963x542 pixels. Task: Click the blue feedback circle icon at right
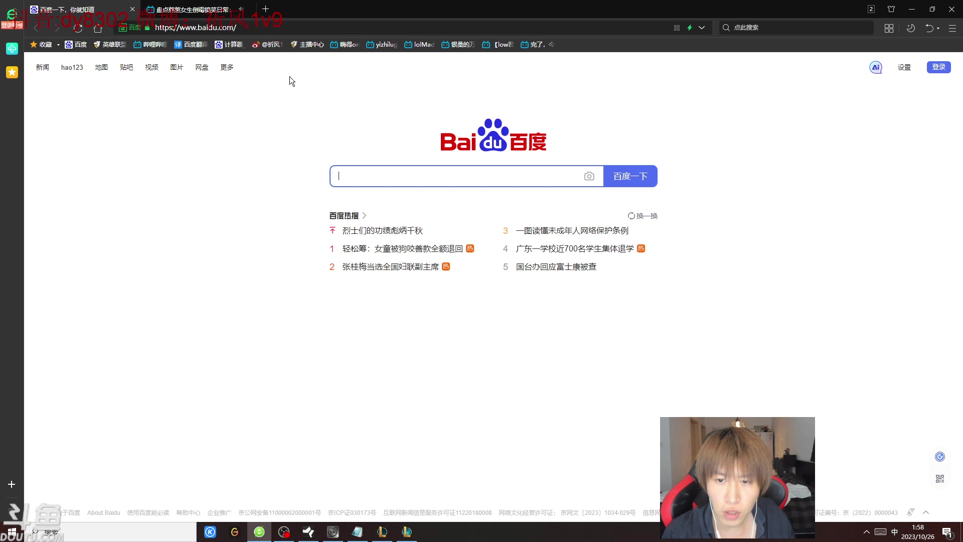click(x=940, y=457)
